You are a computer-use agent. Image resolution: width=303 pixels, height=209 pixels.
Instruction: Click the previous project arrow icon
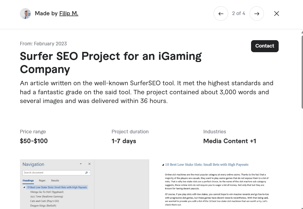(x=221, y=13)
